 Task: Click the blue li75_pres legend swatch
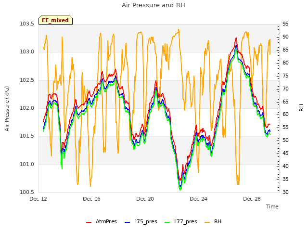[127, 222]
